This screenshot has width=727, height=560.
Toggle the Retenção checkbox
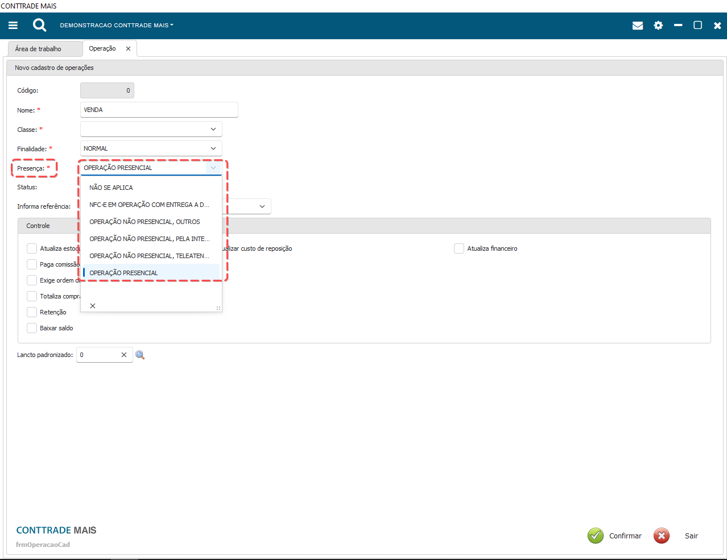(32, 312)
